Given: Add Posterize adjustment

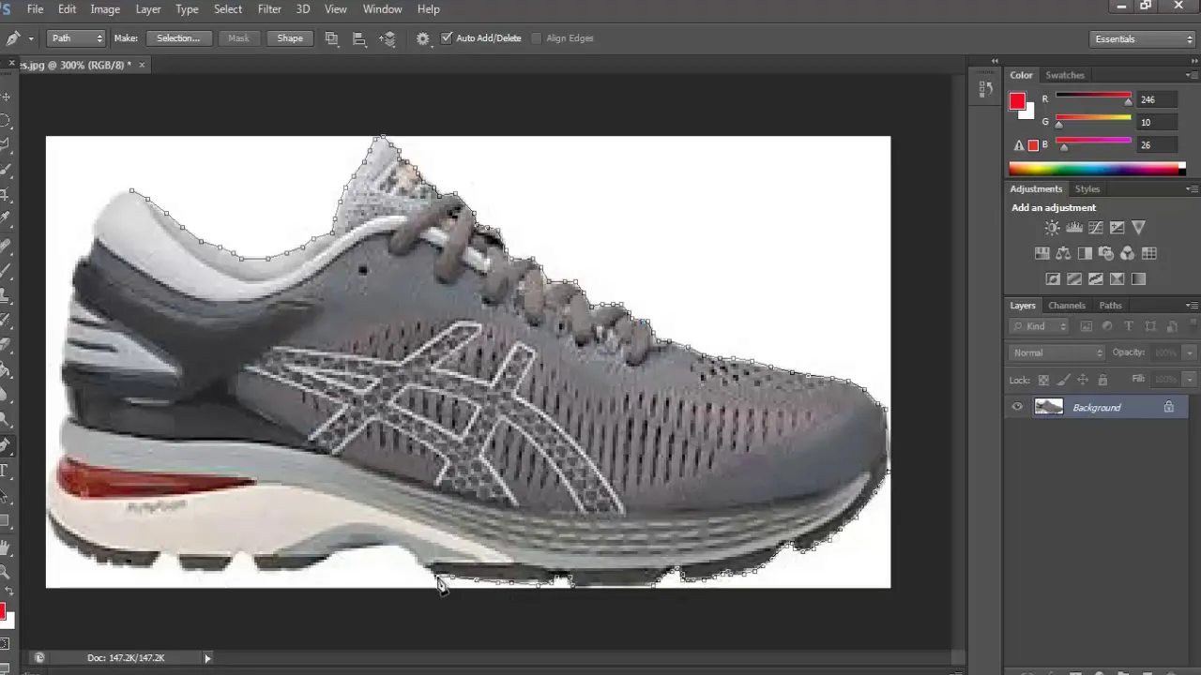Looking at the screenshot, I should (x=1074, y=278).
